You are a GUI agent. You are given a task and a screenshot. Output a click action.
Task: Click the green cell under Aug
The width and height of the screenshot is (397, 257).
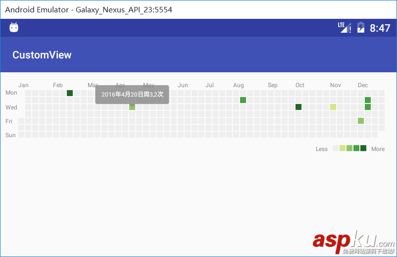243,100
